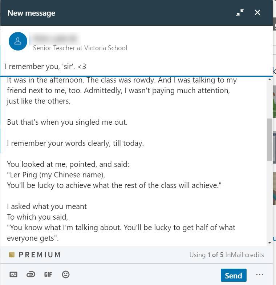Screen dimensions: 276x285
Task: Click the PREMIUM label
Action: pos(40,254)
